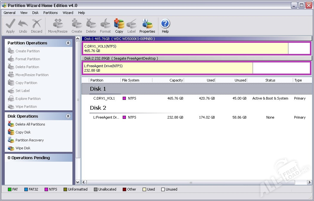Choose Wipe Disk in sidebar
Image resolution: width=314 pixels, height=201 pixels.
pos(23,148)
